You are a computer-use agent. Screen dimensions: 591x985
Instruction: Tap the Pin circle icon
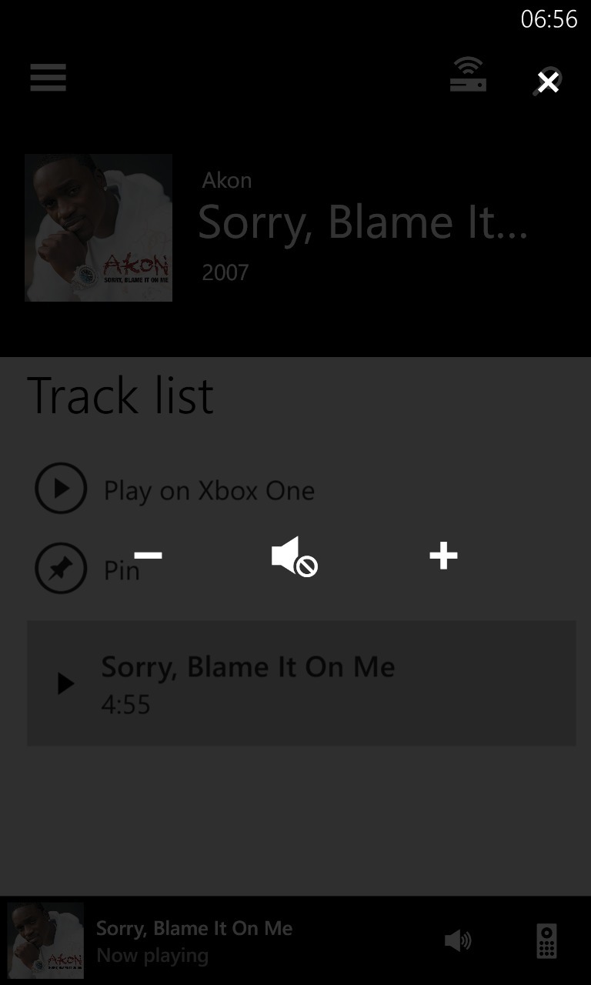[x=61, y=568]
